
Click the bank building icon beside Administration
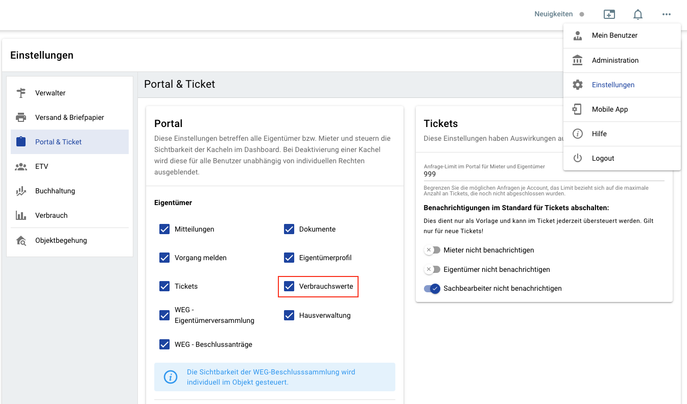[x=578, y=60]
